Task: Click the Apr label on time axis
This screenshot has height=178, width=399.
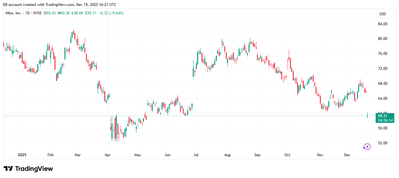Action: tap(107, 155)
